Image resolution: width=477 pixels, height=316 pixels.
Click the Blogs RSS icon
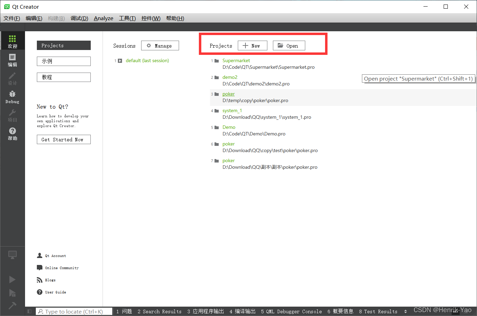click(40, 280)
